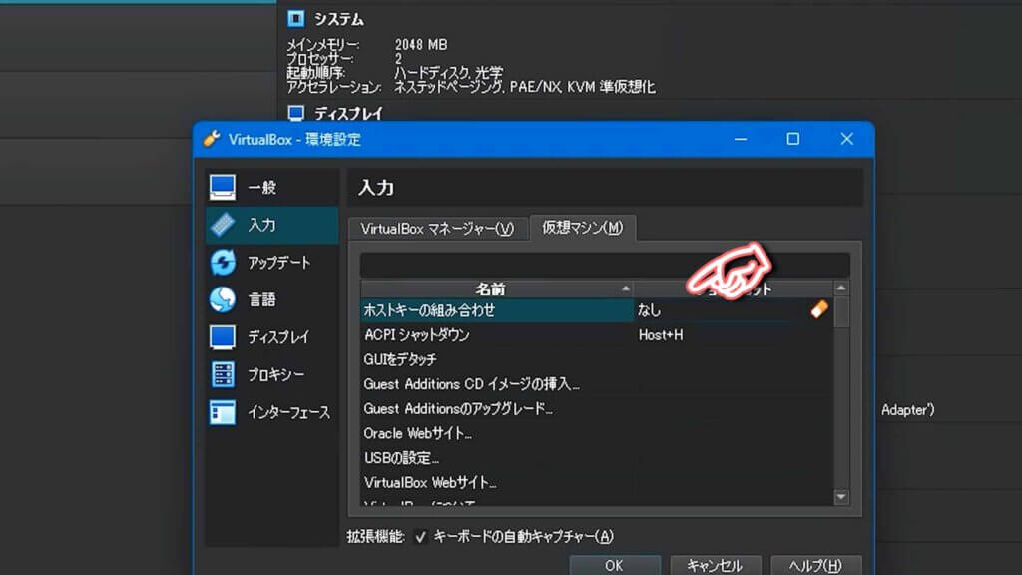
Task: Open help with ヘルプ(H) button
Action: (816, 565)
